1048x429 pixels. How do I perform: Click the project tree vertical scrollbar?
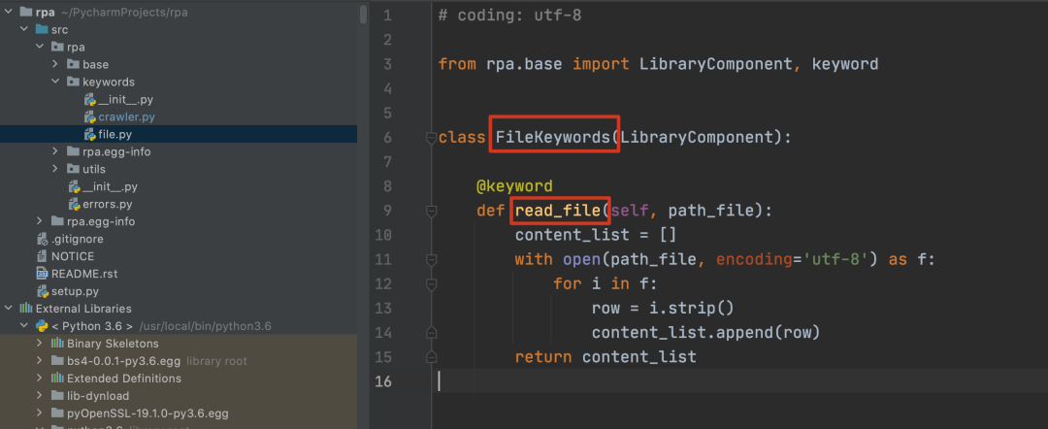(363, 14)
